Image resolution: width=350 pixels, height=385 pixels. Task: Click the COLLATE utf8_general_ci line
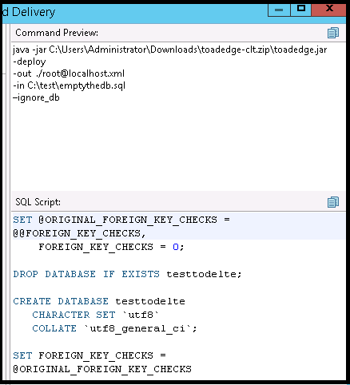click(114, 328)
